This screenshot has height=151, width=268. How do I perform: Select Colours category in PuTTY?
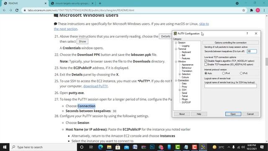coord(185,77)
